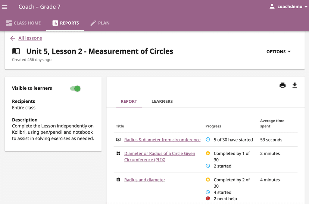Switch to the Learners tab

click(x=162, y=101)
